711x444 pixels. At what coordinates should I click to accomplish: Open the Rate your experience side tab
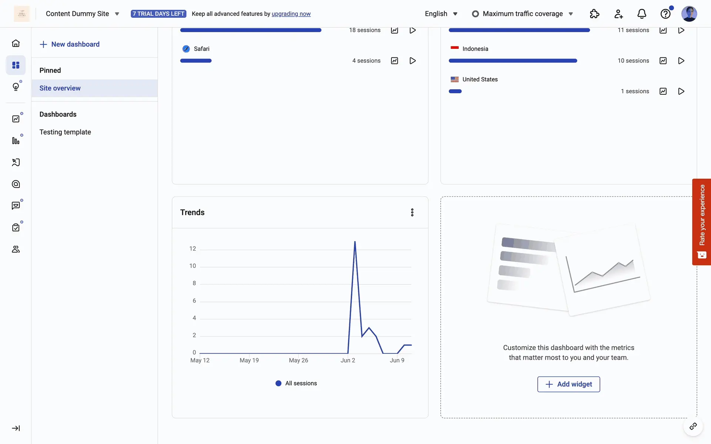tap(701, 222)
